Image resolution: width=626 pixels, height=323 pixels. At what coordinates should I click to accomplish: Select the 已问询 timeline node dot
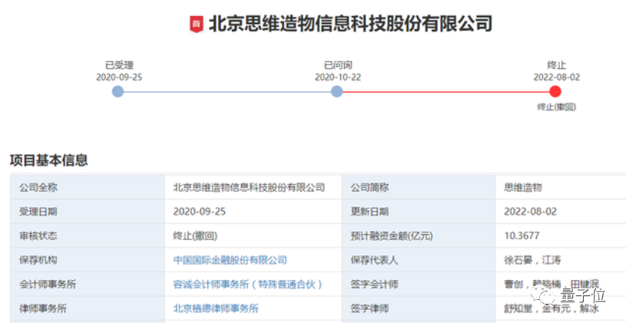(337, 92)
